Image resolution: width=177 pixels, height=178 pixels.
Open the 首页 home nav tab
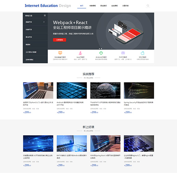82,6
